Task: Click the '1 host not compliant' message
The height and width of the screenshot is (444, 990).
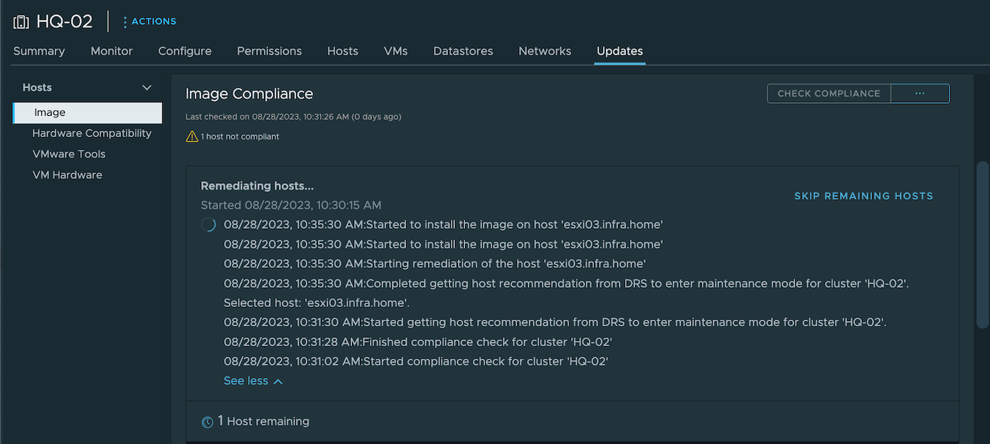Action: click(x=240, y=136)
